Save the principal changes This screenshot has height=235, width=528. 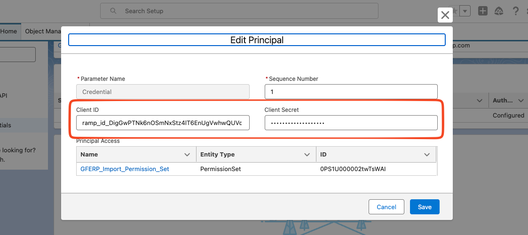tap(425, 207)
